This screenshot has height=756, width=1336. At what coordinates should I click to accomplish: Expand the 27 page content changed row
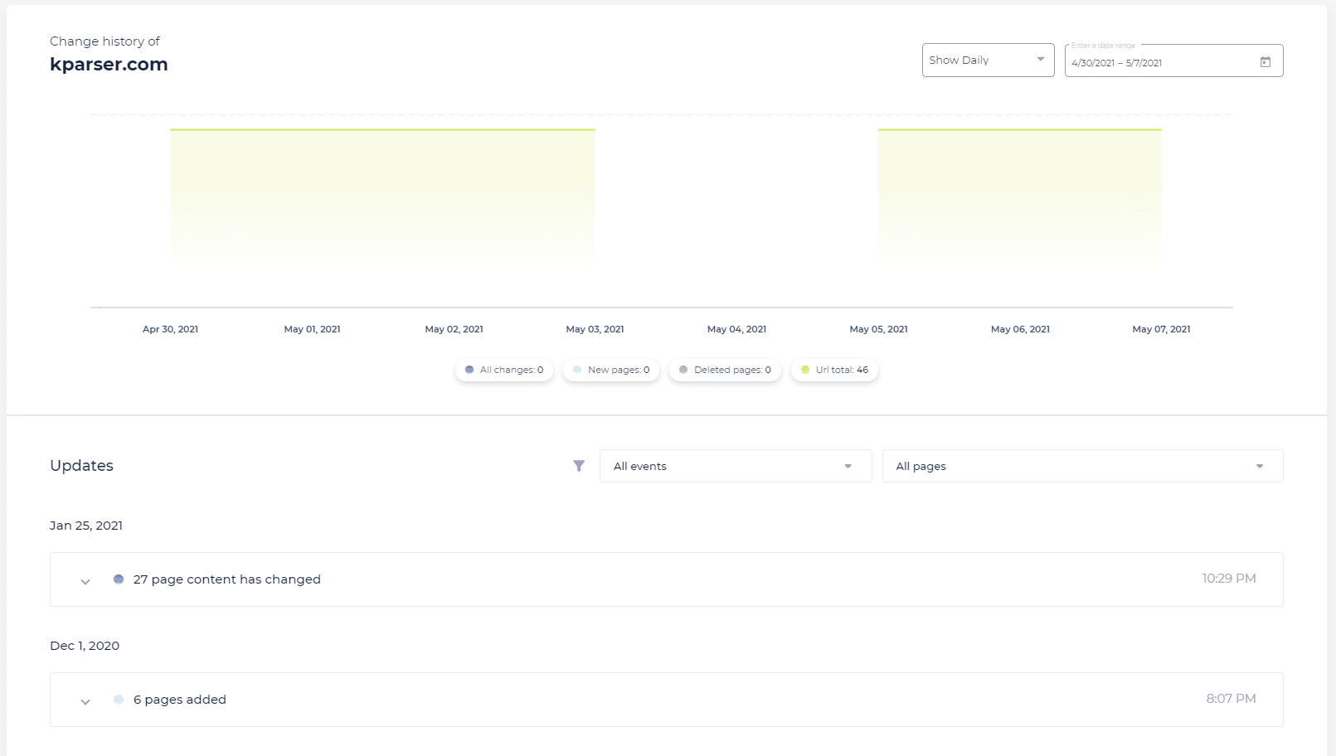coord(85,581)
